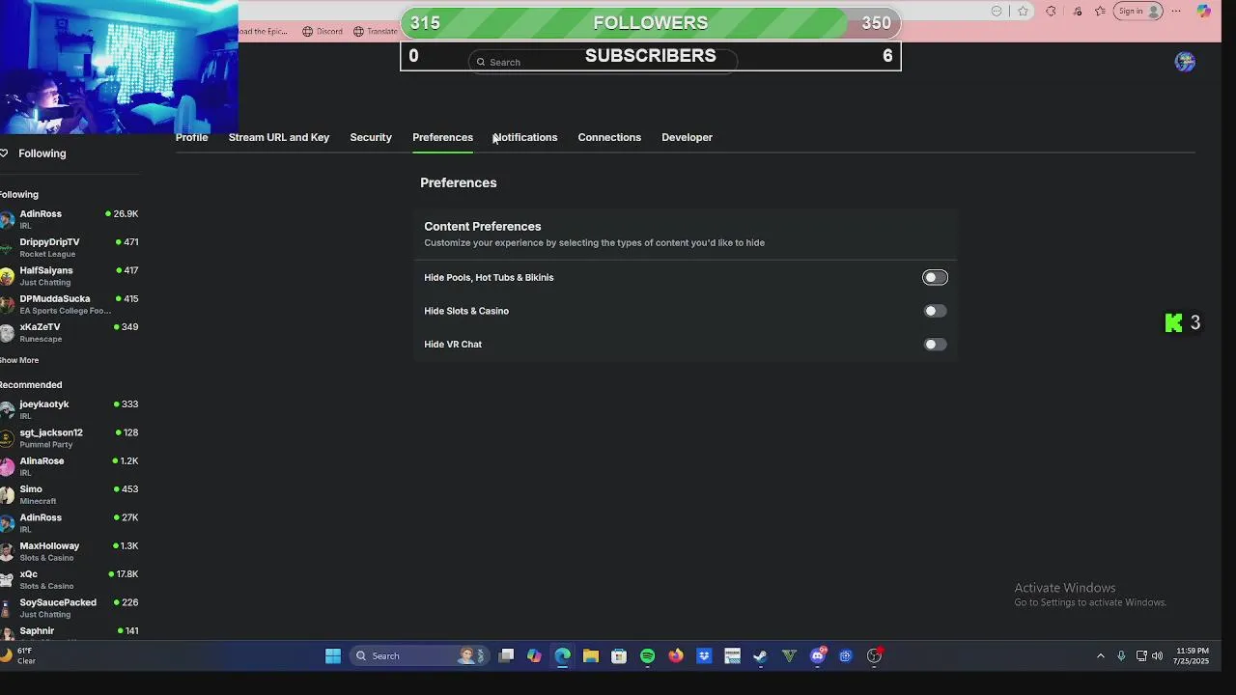Viewport: 1236px width, 695px height.
Task: Enable the Hide VR Chat switch
Action: tap(935, 345)
